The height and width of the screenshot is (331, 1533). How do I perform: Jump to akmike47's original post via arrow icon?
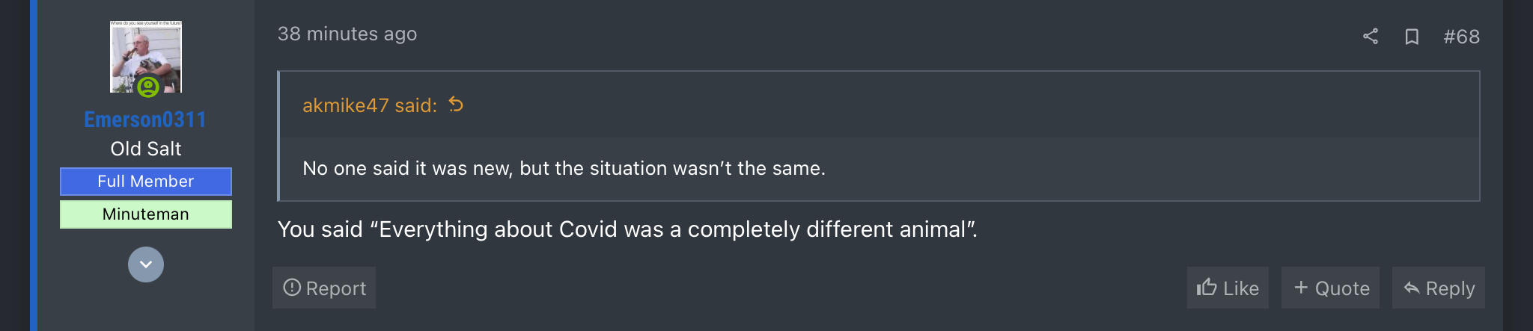pos(456,105)
